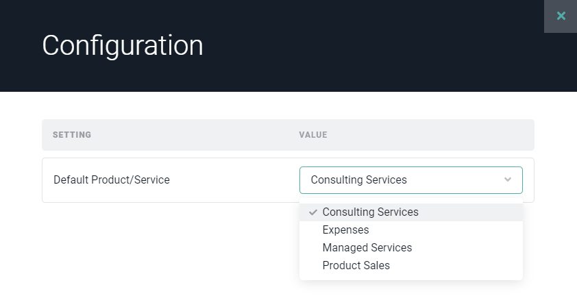Close the Configuration dialog with the X
Image resolution: width=577 pixels, height=298 pixels.
(561, 16)
